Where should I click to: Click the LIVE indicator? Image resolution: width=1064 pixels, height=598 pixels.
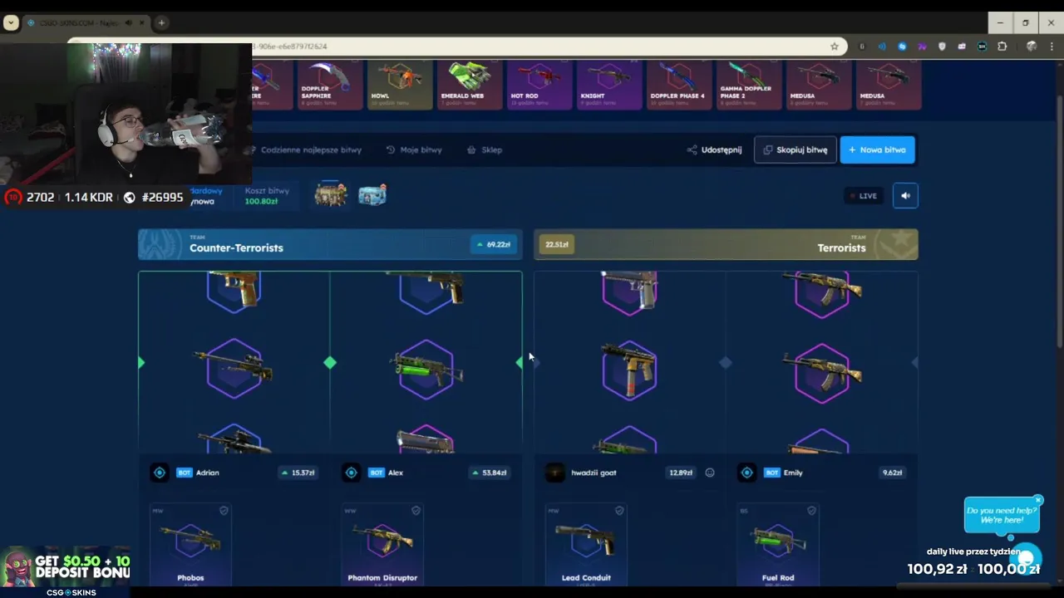864,196
